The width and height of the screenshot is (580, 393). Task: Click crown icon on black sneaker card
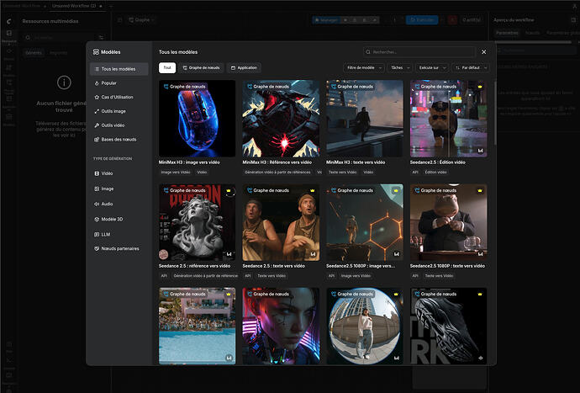[x=480, y=294]
